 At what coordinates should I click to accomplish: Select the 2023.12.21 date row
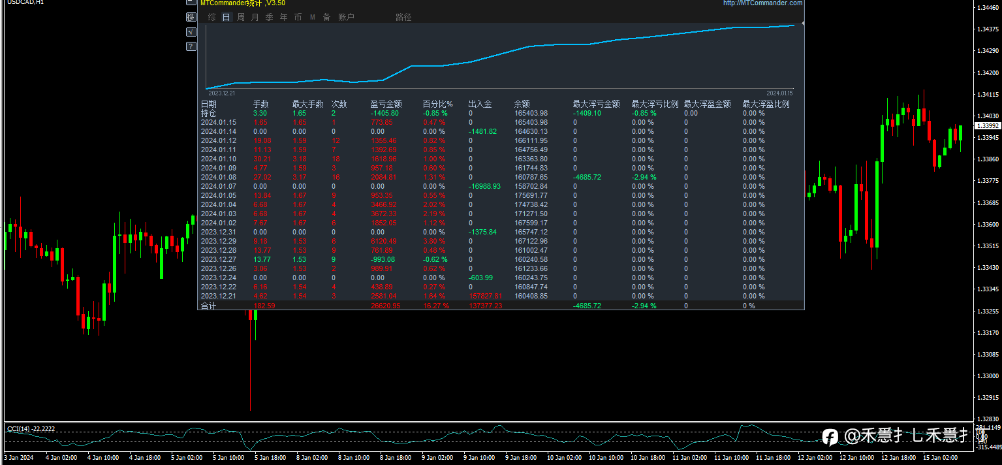coord(218,296)
